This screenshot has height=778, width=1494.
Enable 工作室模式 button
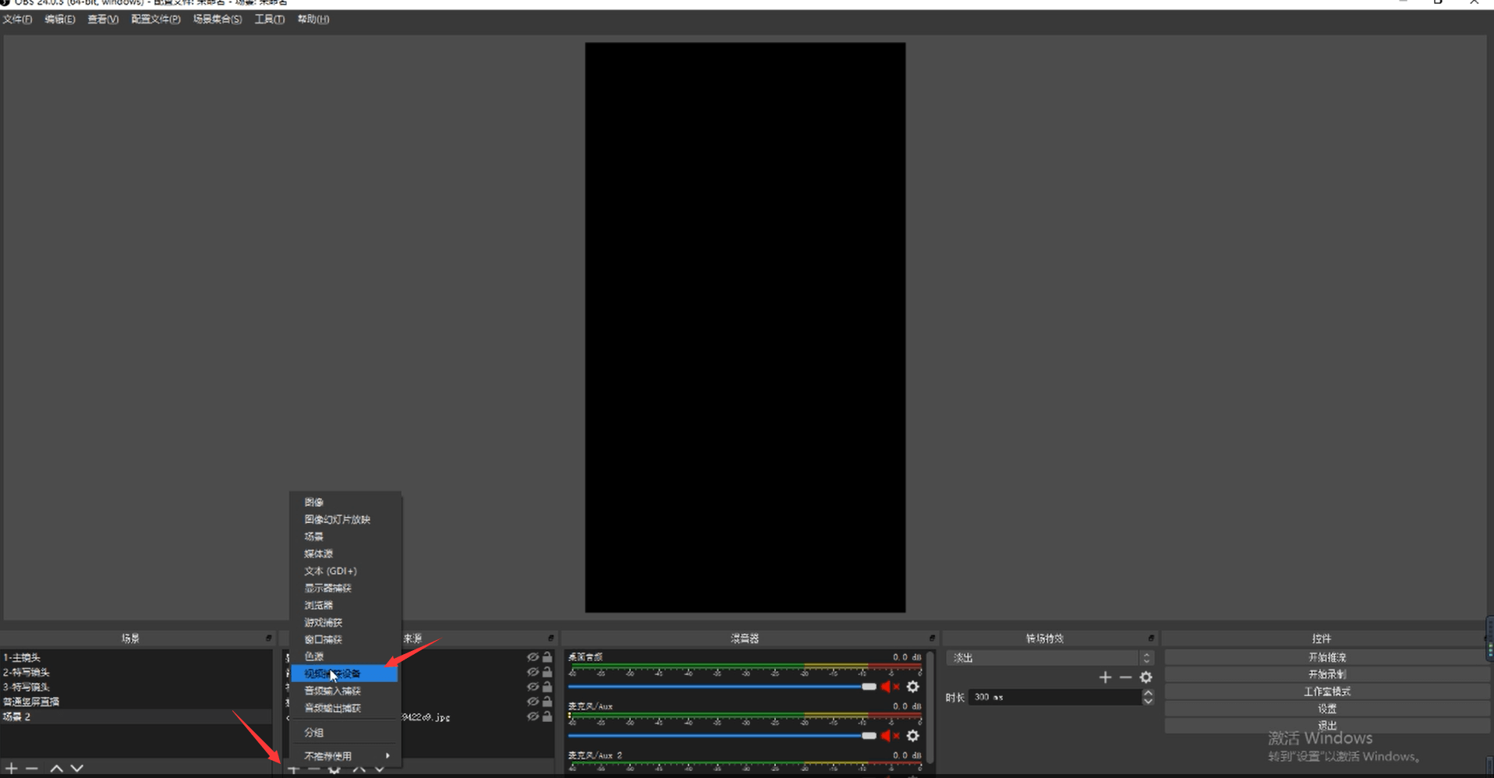[1326, 691]
